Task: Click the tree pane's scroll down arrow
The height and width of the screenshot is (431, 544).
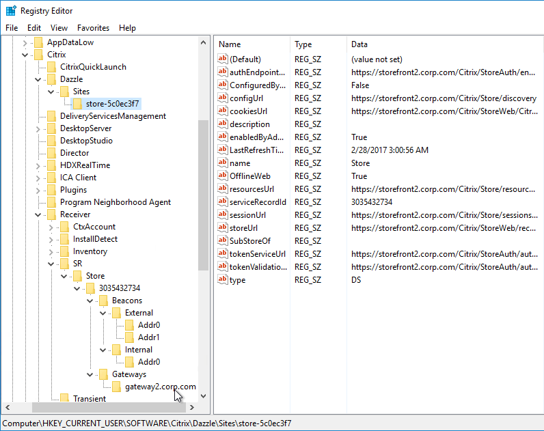Action: [x=203, y=396]
